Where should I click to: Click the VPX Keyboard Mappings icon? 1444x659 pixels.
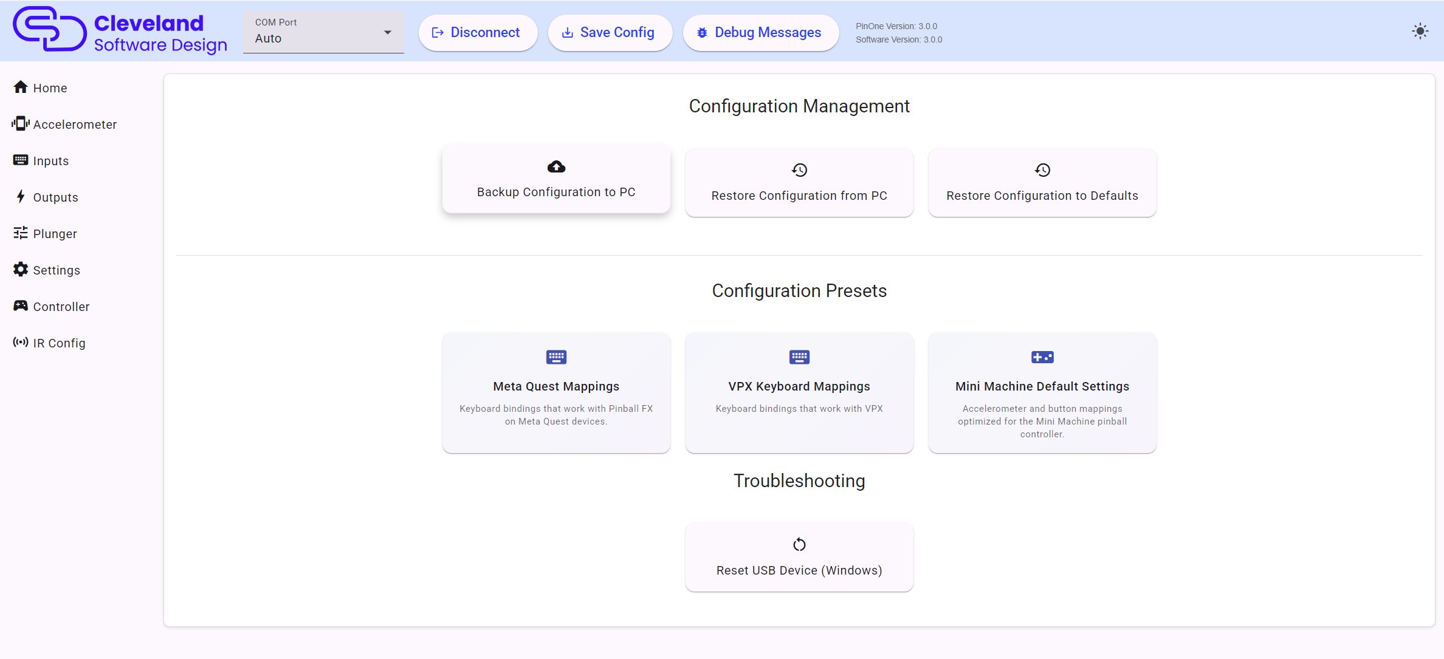799,357
